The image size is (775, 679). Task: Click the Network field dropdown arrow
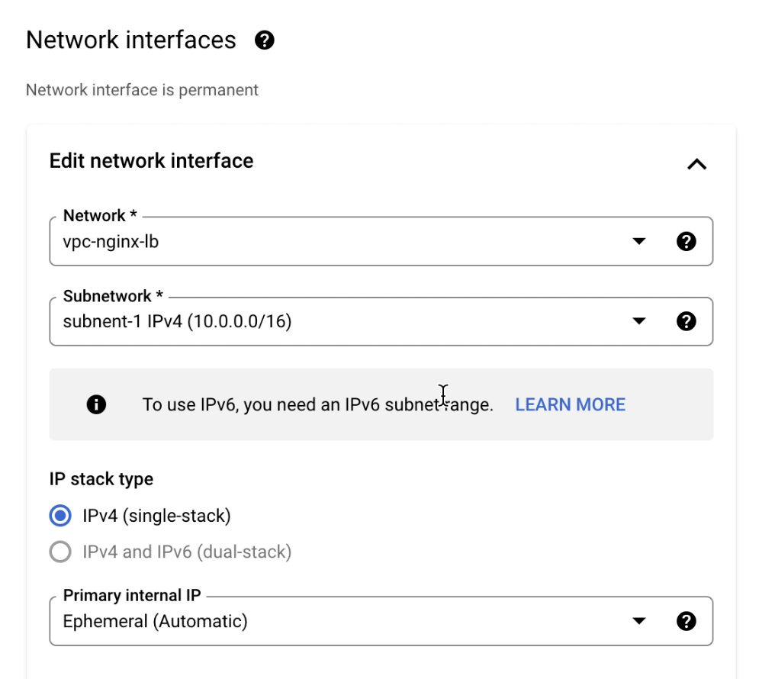639,242
